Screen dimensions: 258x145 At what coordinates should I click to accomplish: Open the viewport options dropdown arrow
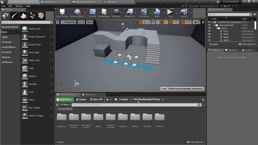[58, 22]
